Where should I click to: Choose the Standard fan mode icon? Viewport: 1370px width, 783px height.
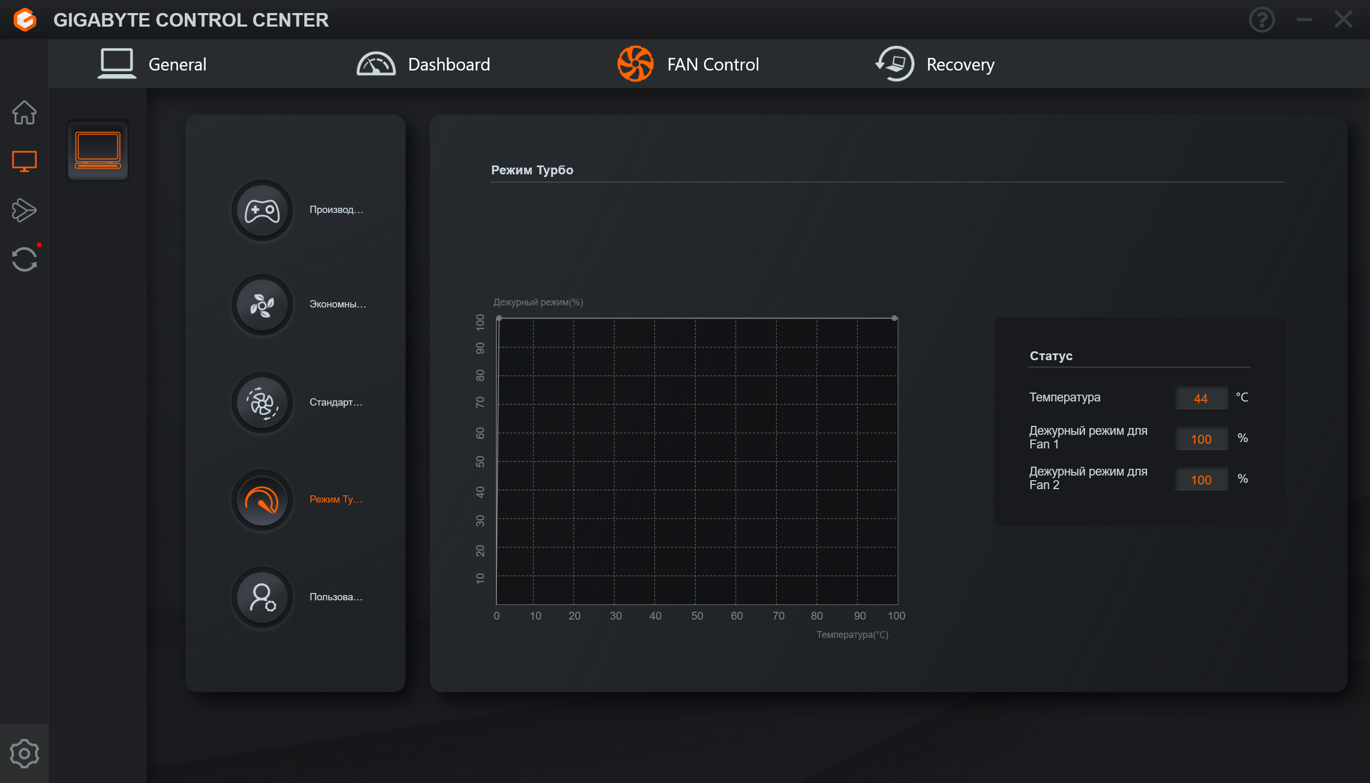pyautogui.click(x=262, y=403)
